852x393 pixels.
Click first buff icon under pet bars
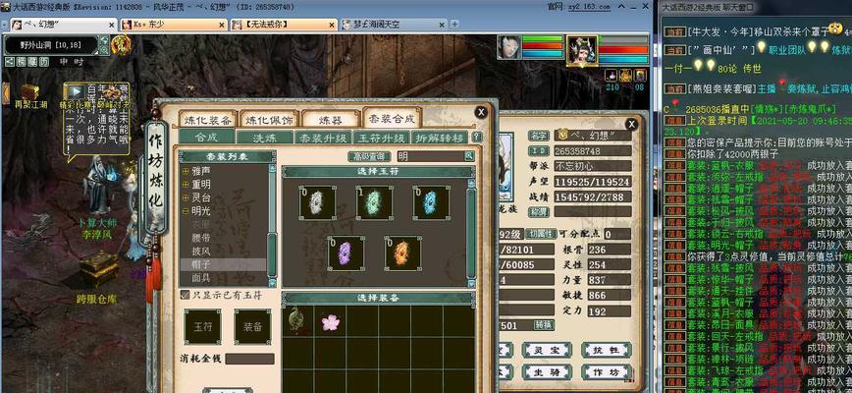pos(612,76)
